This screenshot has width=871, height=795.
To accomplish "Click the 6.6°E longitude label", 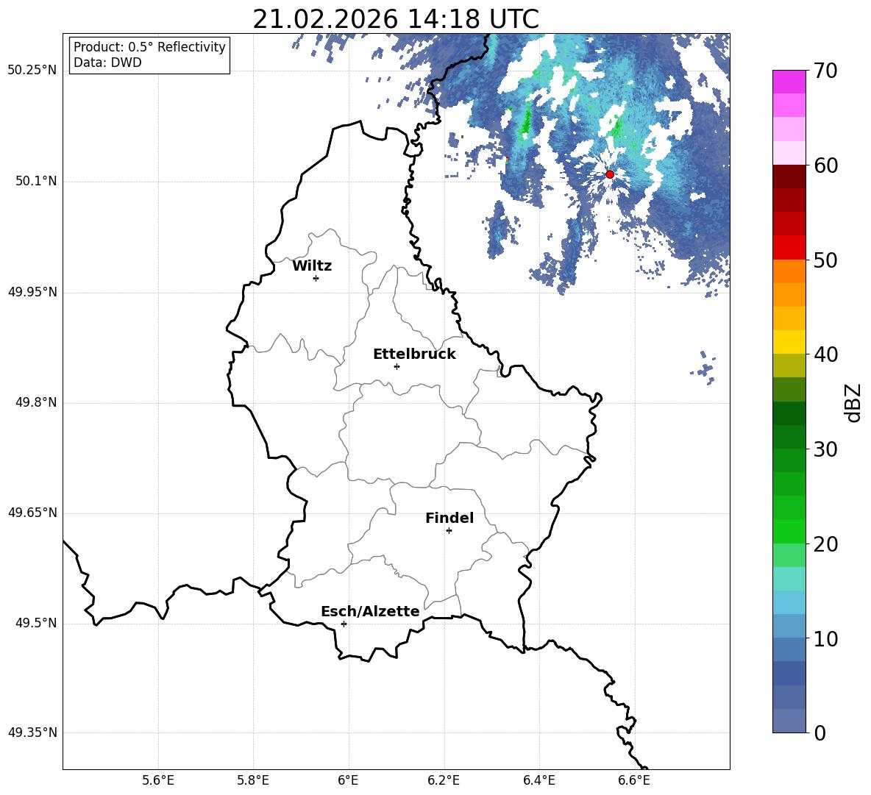I will click(x=634, y=780).
